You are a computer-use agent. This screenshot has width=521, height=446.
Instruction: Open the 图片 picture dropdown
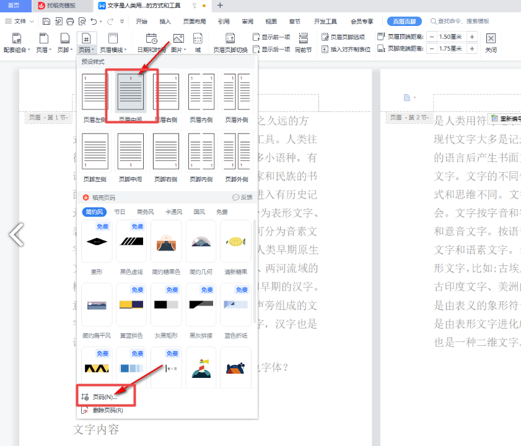(x=178, y=43)
